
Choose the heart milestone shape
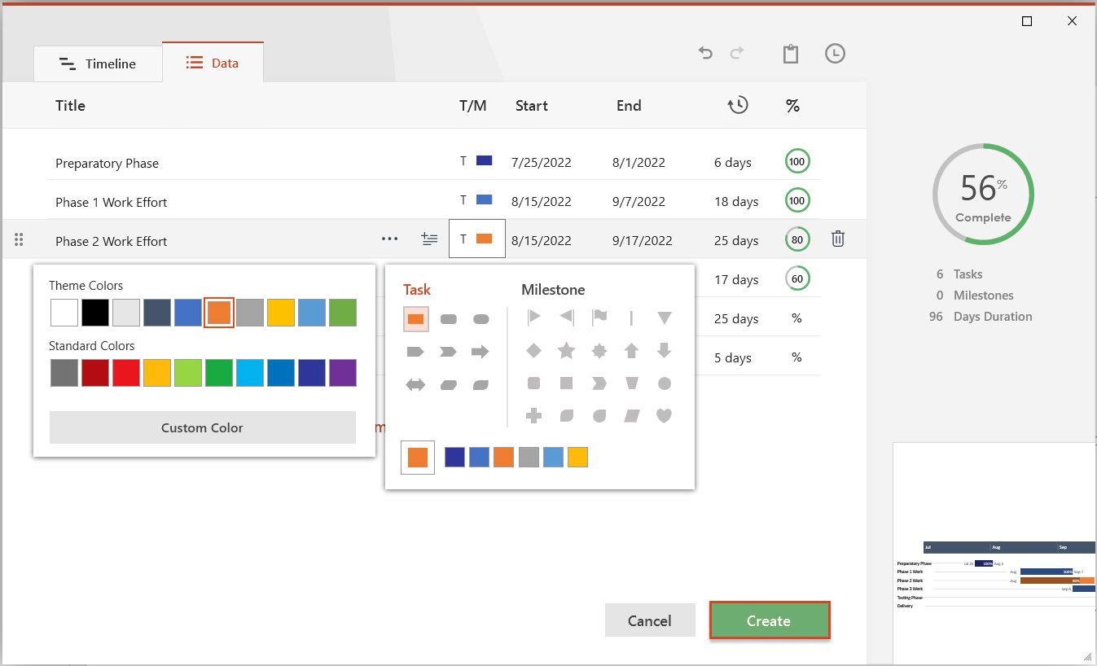(664, 416)
